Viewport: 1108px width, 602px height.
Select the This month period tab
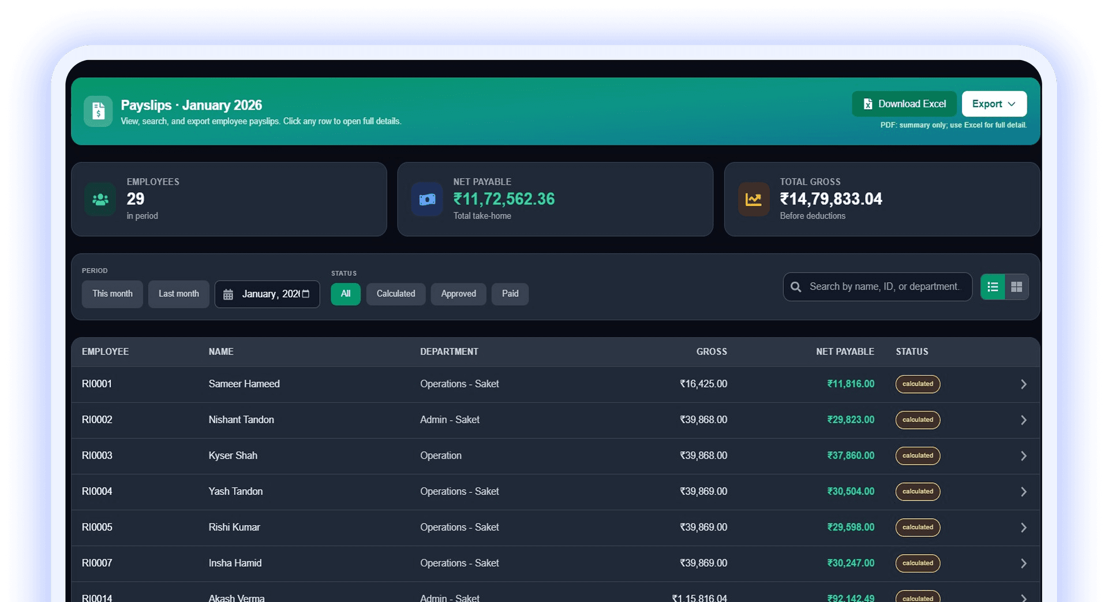pos(112,294)
